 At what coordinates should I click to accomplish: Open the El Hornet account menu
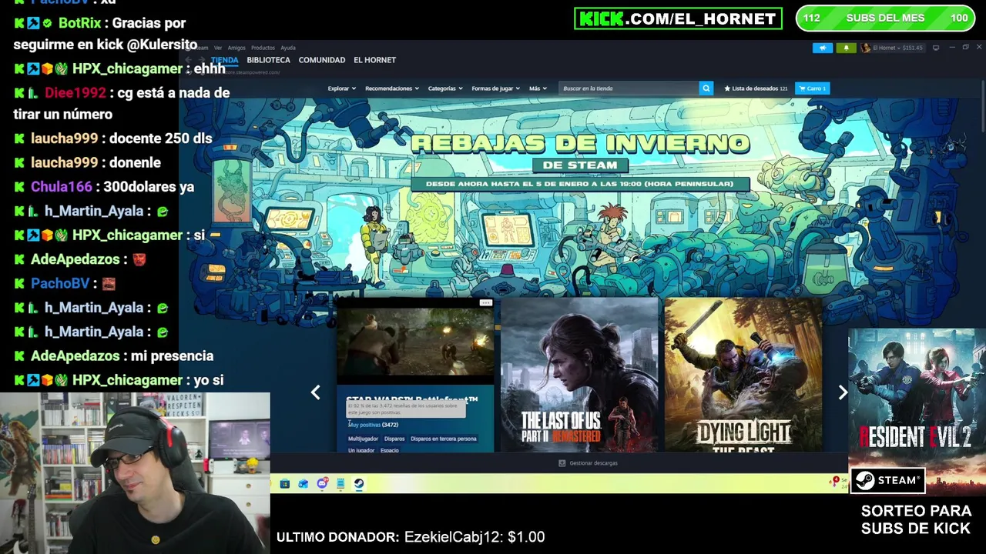click(x=892, y=48)
